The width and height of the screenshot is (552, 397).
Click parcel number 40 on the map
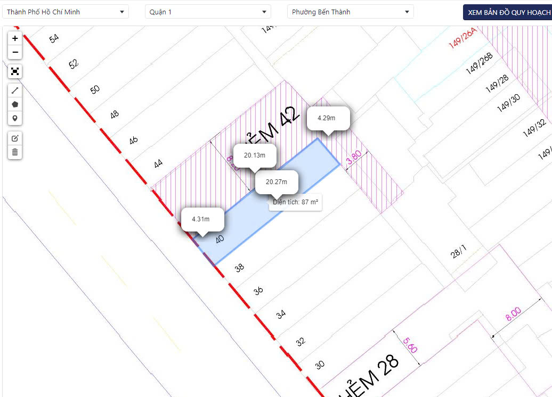coord(220,239)
